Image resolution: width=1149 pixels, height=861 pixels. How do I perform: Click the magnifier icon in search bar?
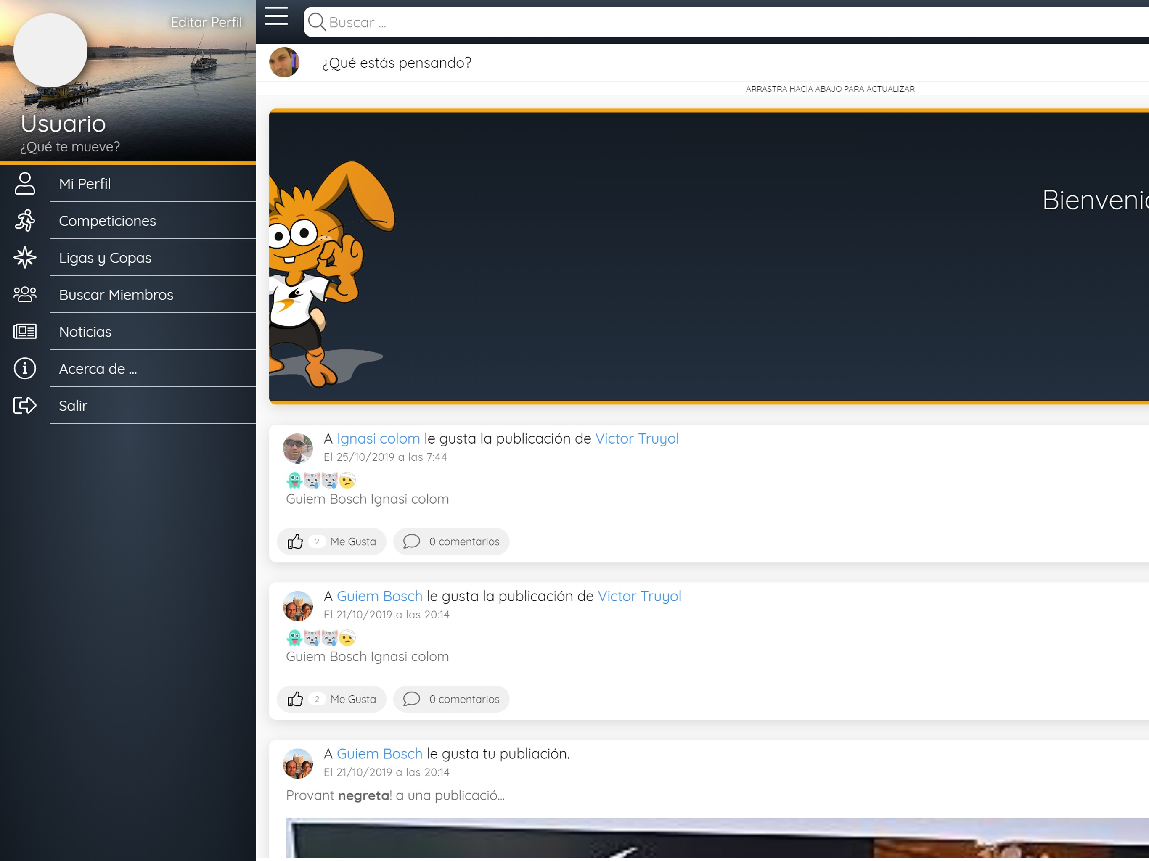coord(316,22)
